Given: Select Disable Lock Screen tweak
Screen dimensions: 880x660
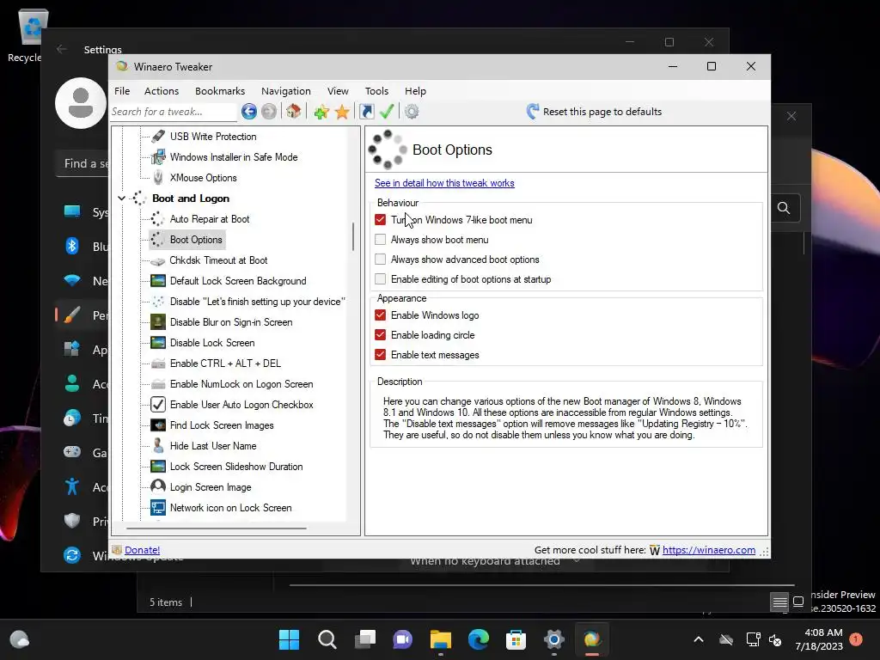Looking at the screenshot, I should [212, 343].
